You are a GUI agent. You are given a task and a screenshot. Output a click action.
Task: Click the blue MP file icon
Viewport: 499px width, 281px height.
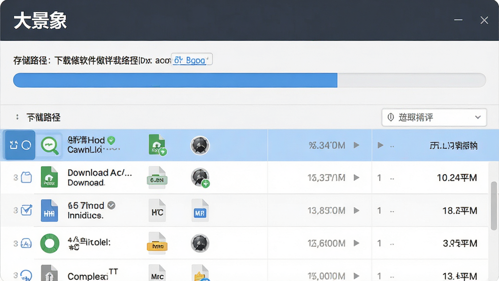[x=200, y=211]
